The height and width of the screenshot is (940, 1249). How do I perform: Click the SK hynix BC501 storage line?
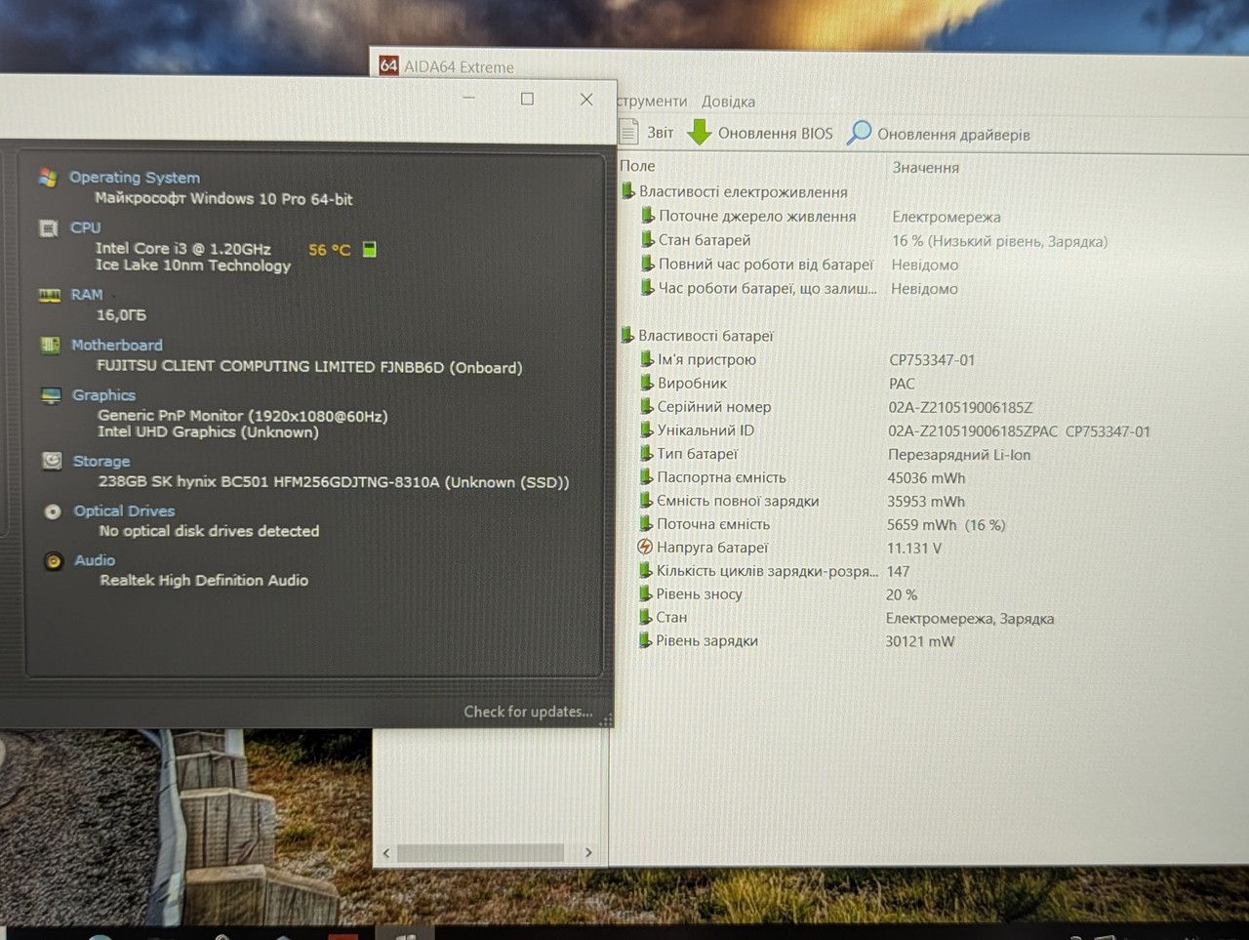point(334,482)
